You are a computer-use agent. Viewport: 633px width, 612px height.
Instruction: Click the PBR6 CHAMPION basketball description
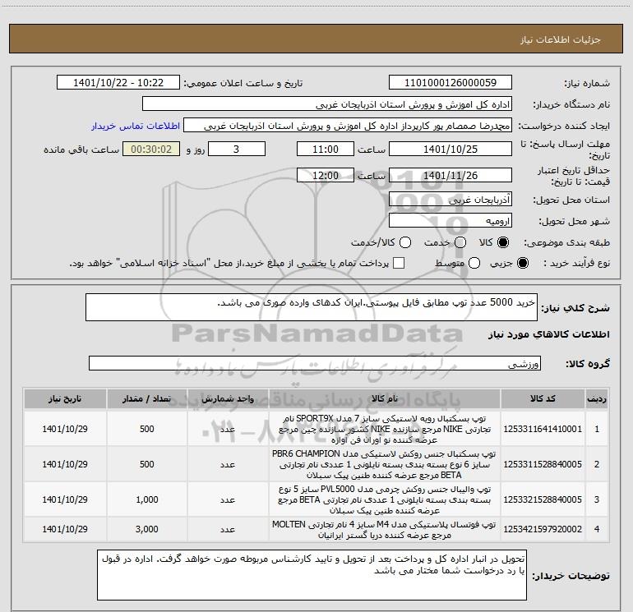(385, 464)
